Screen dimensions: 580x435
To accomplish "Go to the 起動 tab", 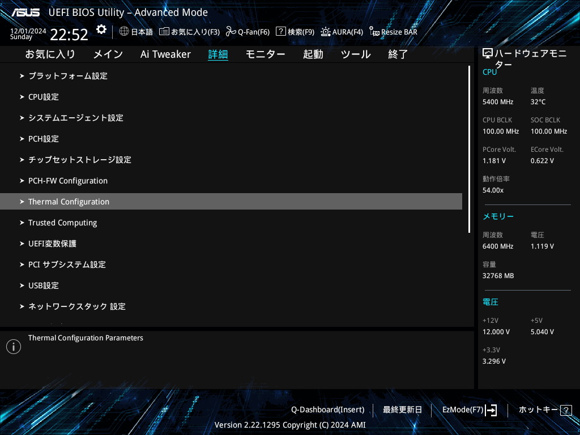I will (x=313, y=54).
